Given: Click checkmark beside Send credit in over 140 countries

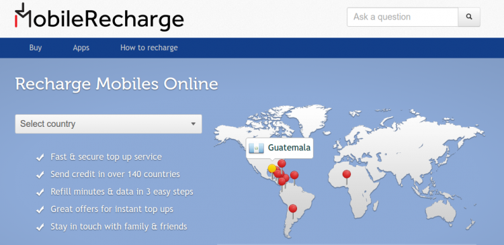Looking at the screenshot, I should click(x=40, y=175).
